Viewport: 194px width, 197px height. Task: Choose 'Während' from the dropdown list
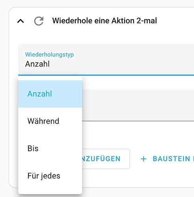pyautogui.click(x=50, y=121)
